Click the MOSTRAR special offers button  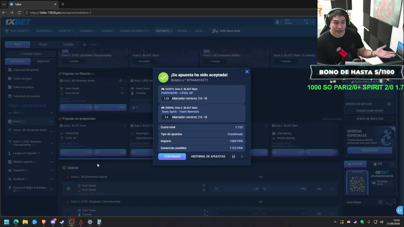pos(370,150)
